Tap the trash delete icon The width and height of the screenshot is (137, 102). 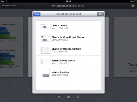pos(78,97)
